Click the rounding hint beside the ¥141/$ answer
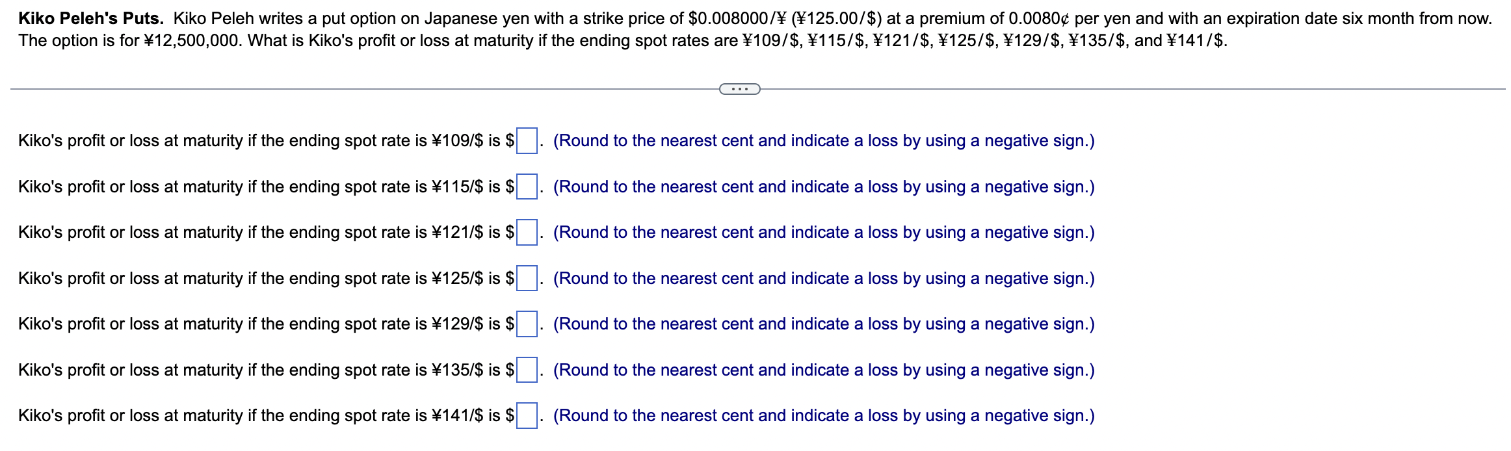1511x451 pixels. point(822,415)
